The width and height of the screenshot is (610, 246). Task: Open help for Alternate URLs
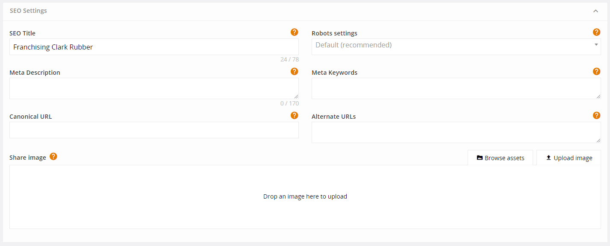(596, 115)
